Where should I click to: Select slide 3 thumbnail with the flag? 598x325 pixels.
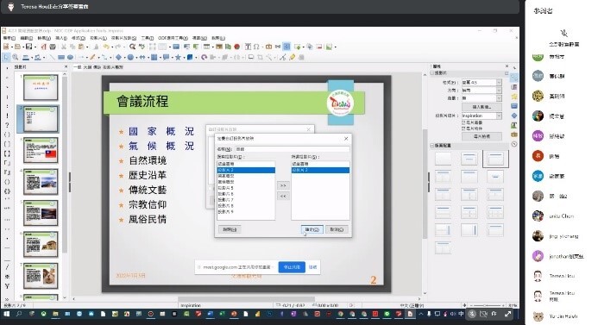[41, 151]
